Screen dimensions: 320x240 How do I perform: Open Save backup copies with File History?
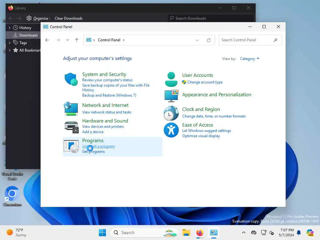(x=116, y=87)
